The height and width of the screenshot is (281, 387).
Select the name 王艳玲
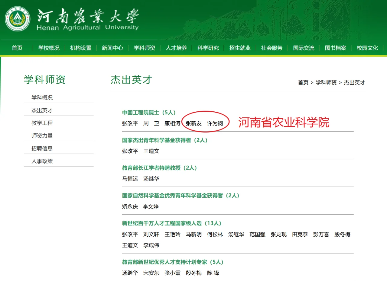(172, 235)
